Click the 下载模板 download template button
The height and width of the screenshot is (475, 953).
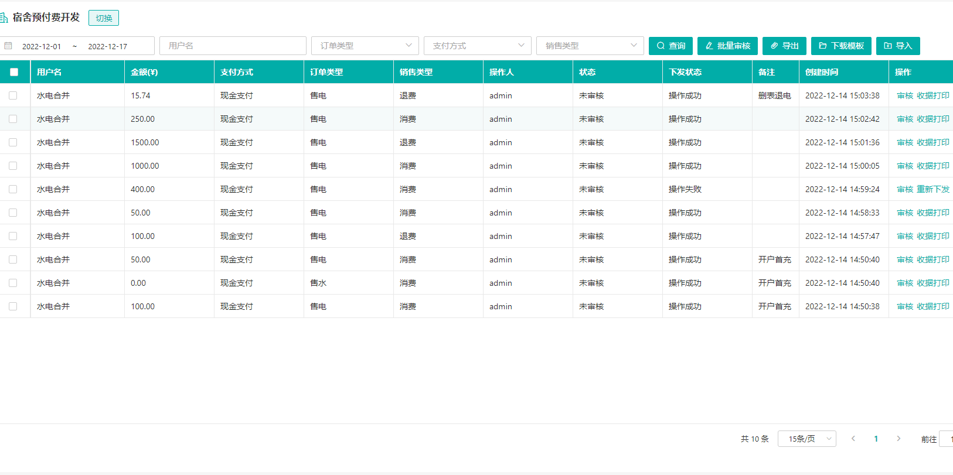841,46
